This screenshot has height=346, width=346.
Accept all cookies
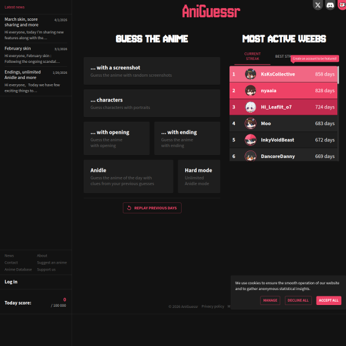point(328,300)
